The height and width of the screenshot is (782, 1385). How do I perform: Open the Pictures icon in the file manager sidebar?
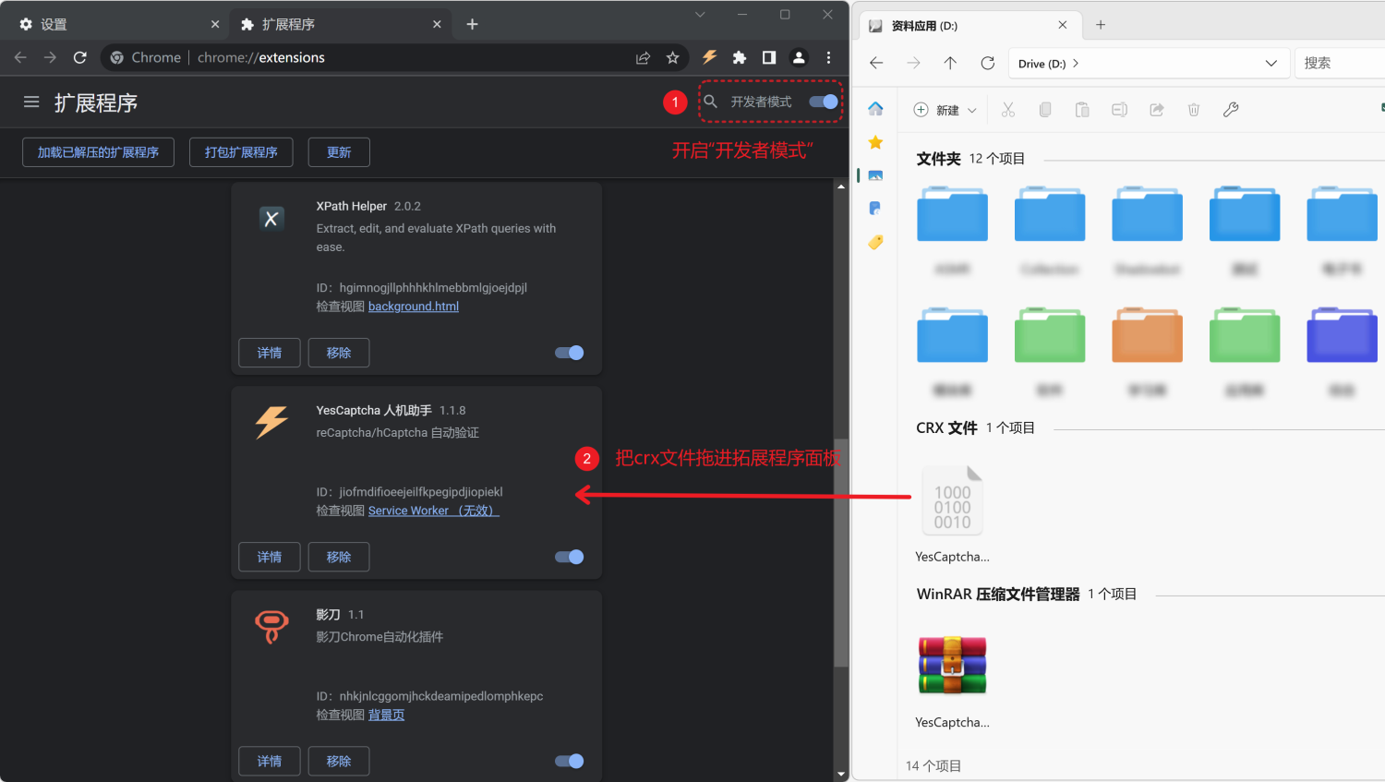pyautogui.click(x=875, y=175)
